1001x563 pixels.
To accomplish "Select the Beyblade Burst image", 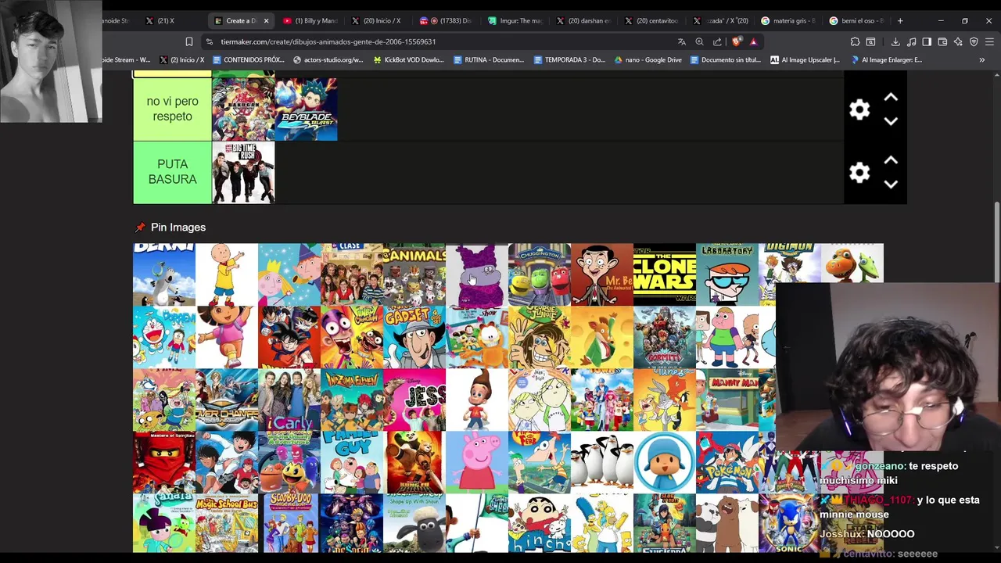I will [306, 109].
